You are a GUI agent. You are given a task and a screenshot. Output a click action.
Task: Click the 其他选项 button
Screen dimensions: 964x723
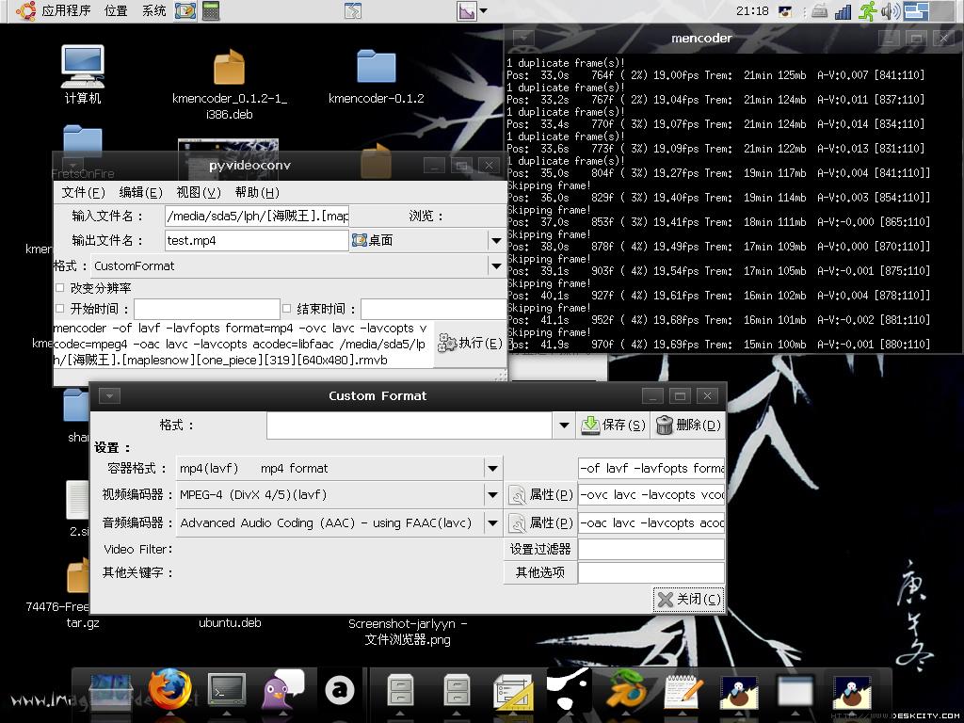[539, 572]
